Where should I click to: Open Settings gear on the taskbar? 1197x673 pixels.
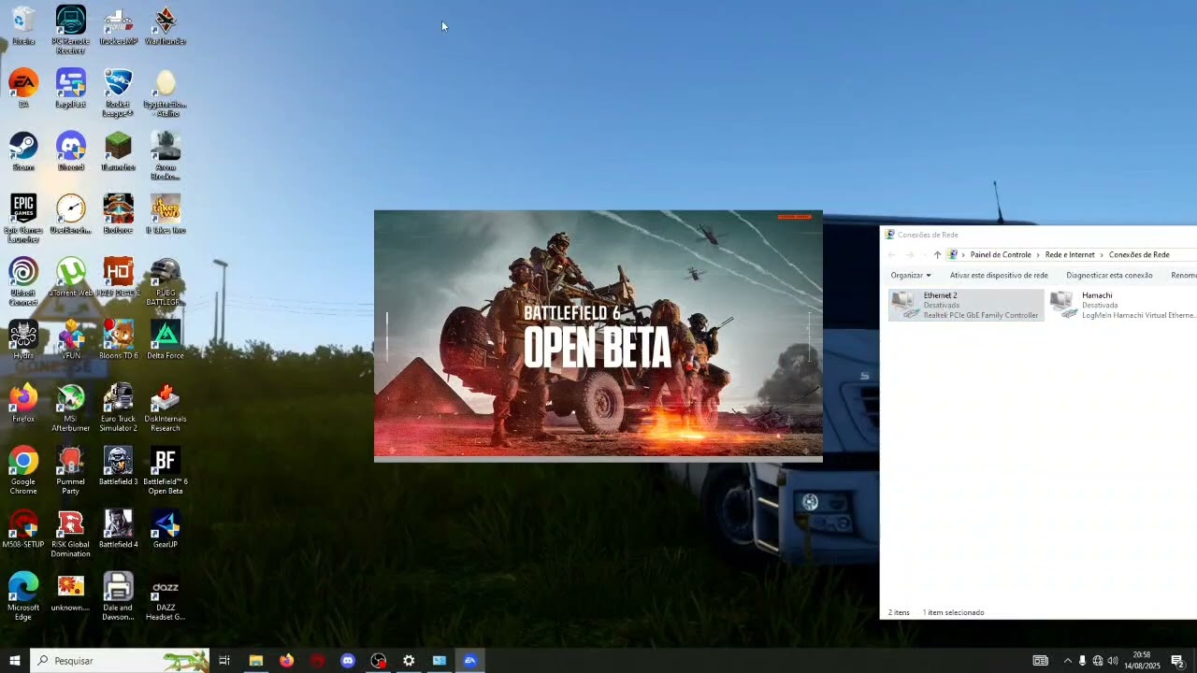(409, 661)
